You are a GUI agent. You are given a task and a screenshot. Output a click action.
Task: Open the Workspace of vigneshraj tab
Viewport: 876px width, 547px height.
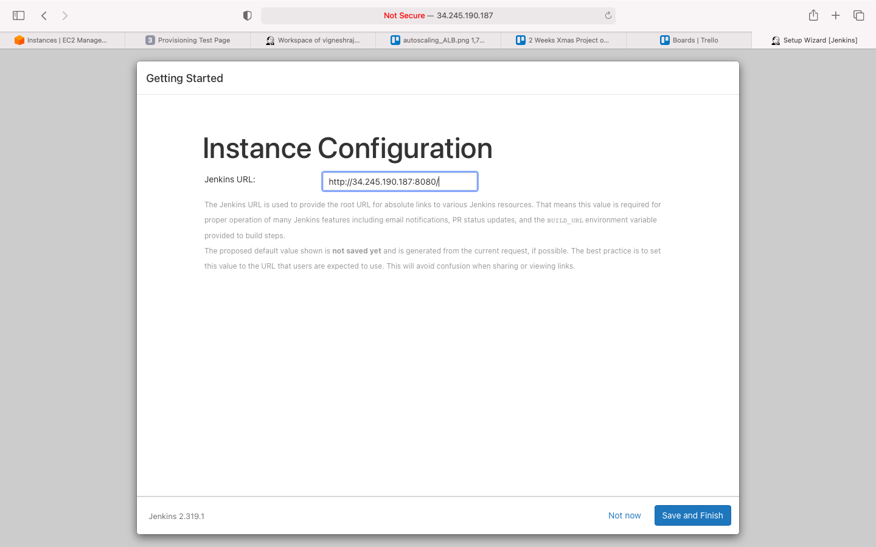313,40
